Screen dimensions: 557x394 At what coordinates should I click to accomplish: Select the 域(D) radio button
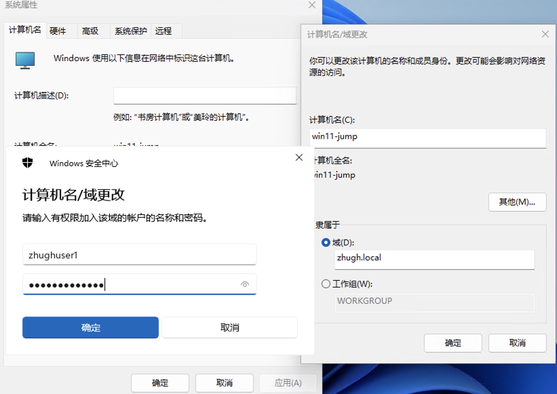[x=326, y=242]
